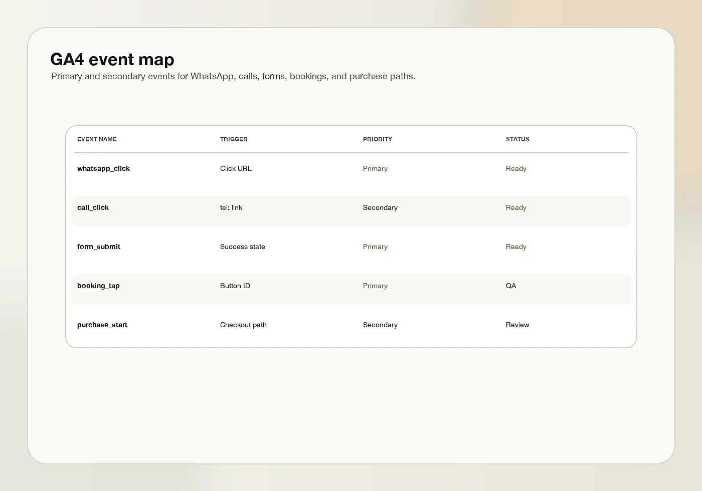Click Primary priority in booking_tap row
The width and height of the screenshot is (702, 491).
click(375, 286)
